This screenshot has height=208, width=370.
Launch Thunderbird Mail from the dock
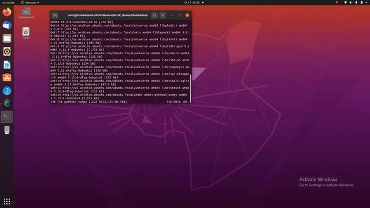[7, 25]
